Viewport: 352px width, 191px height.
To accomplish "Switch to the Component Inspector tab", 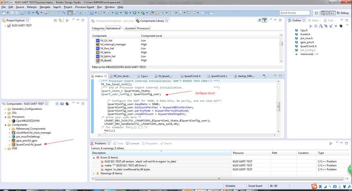I will pos(112,21).
